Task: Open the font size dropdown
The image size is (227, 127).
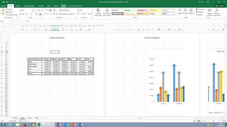Action: coord(37,10)
